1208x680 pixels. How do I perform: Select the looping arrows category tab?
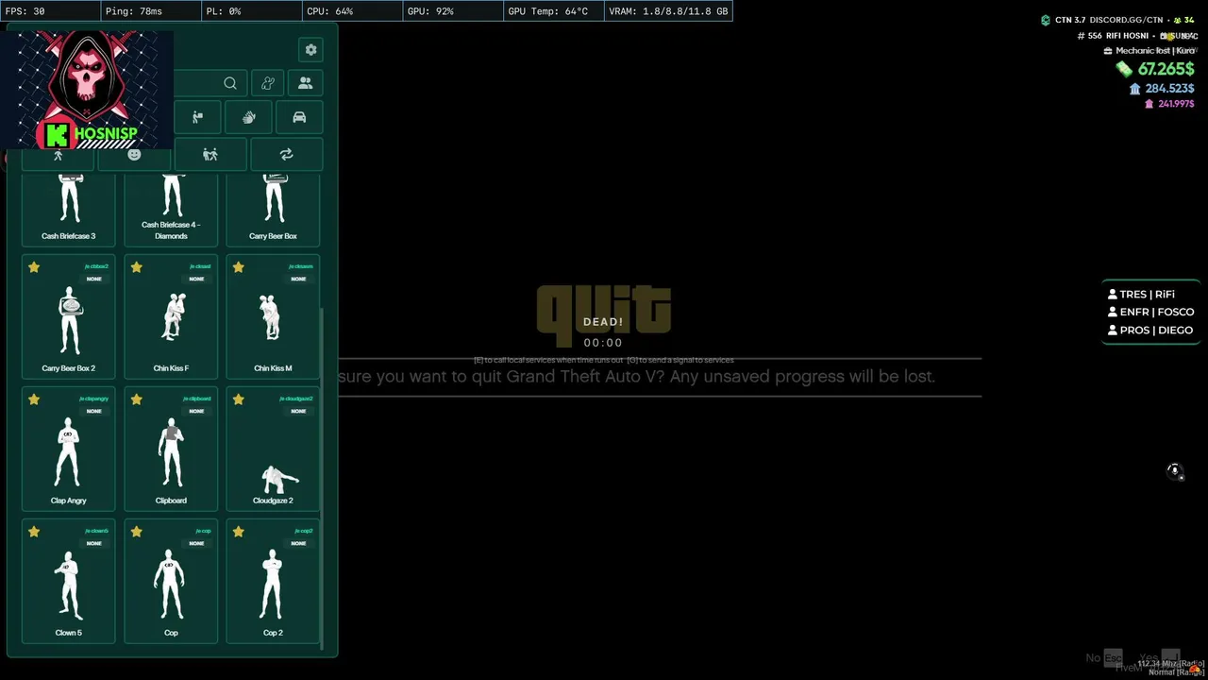click(286, 155)
